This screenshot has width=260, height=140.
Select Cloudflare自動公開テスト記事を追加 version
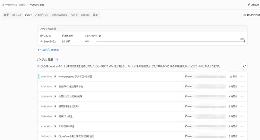coord(76,136)
